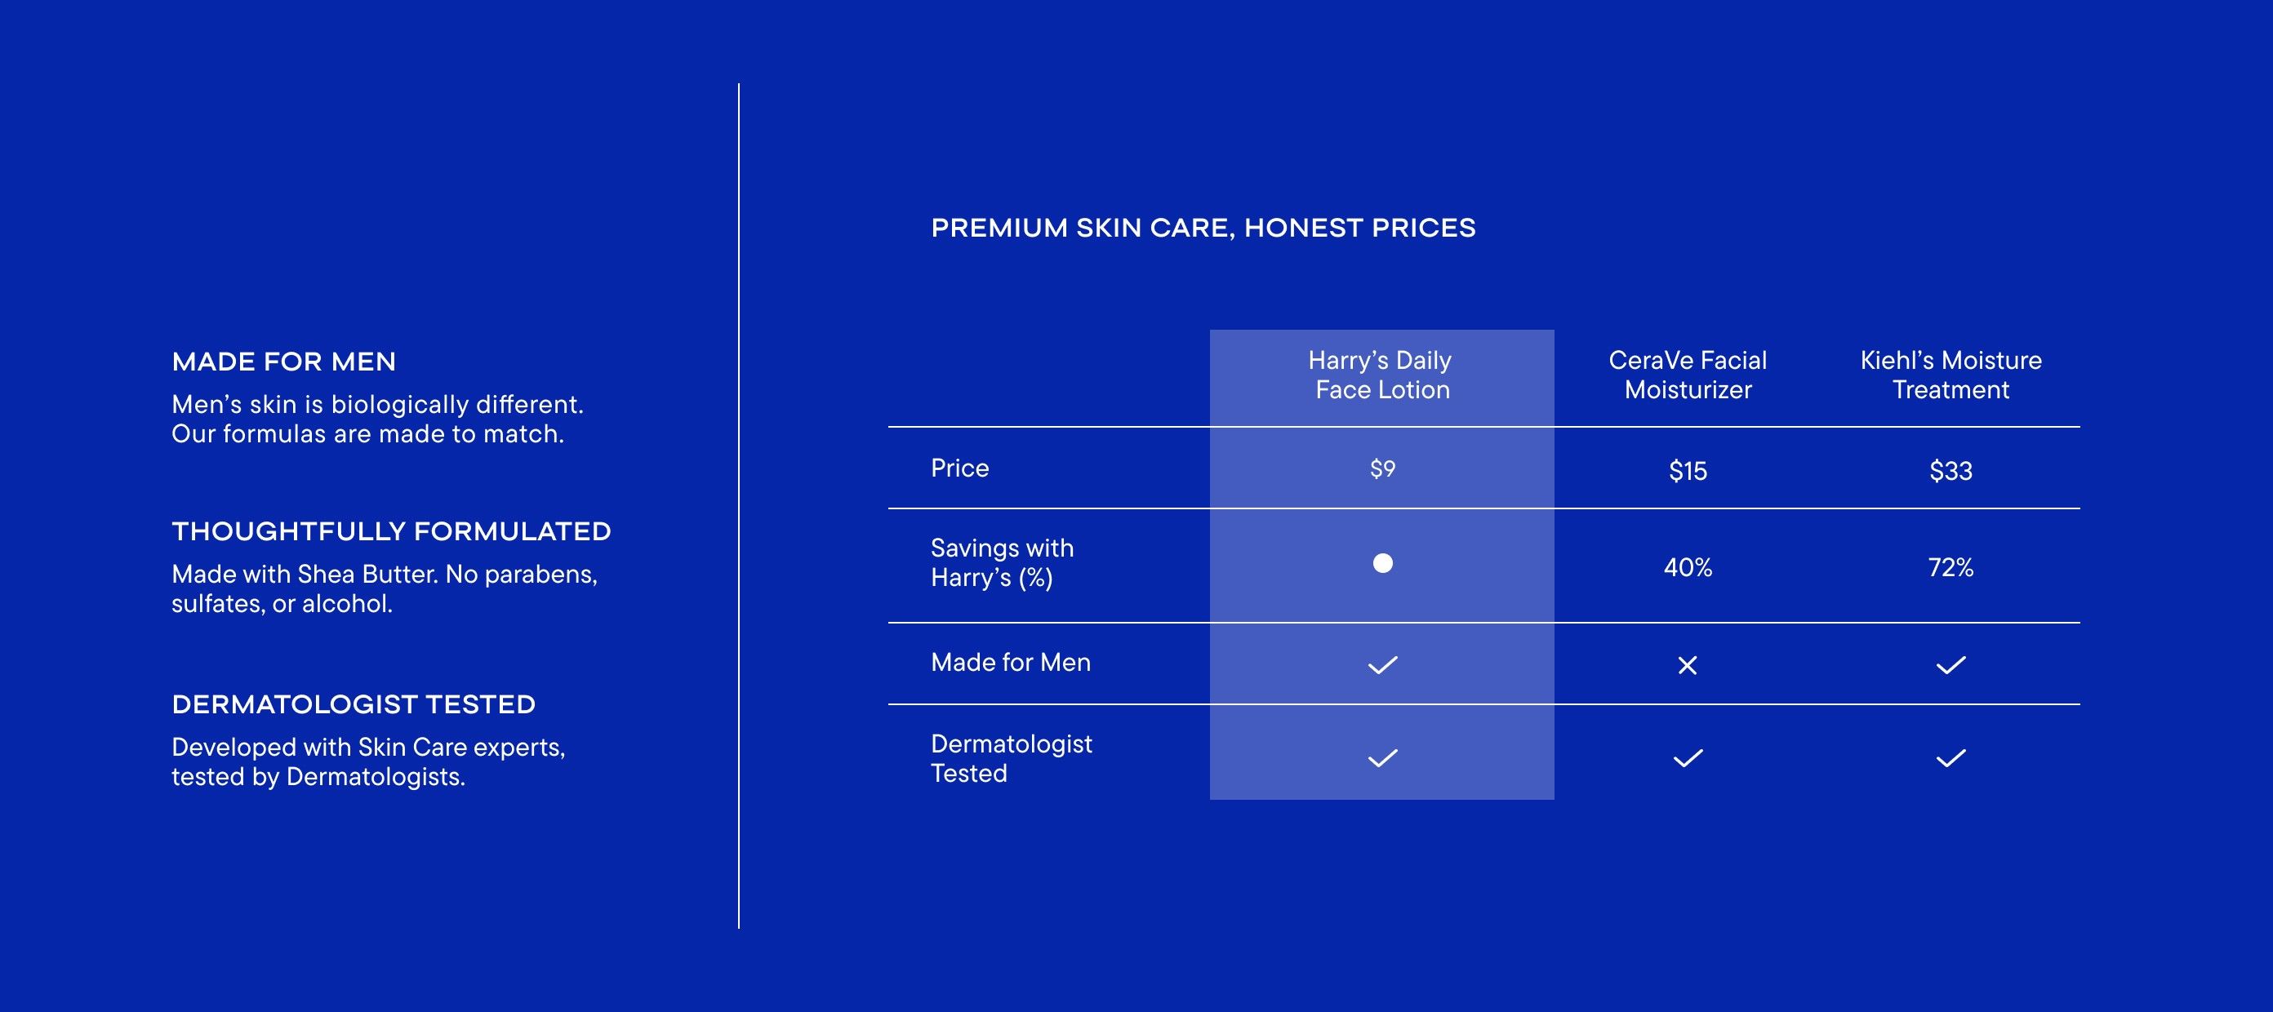Click the Premium Skin Care, Honest Prices title
Screen dimensions: 2273x1012
click(1203, 228)
